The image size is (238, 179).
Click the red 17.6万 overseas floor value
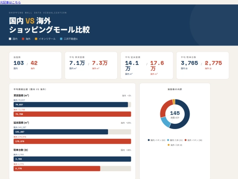tap(157, 65)
